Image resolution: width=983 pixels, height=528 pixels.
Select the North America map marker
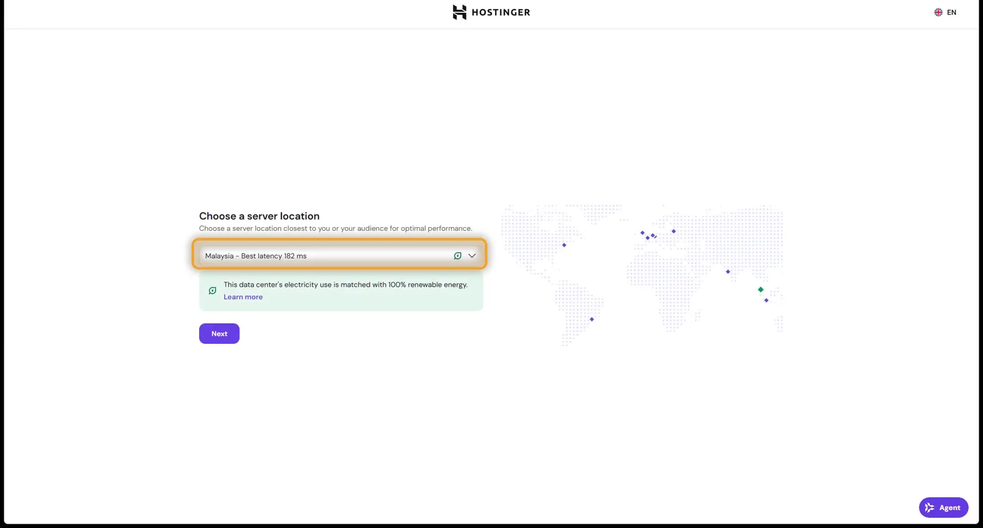coord(564,245)
